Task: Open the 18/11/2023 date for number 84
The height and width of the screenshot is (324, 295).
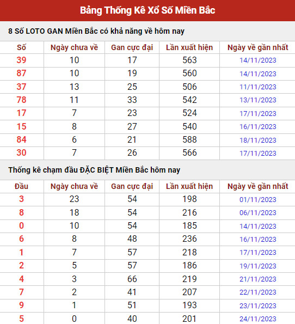Action: [257, 140]
